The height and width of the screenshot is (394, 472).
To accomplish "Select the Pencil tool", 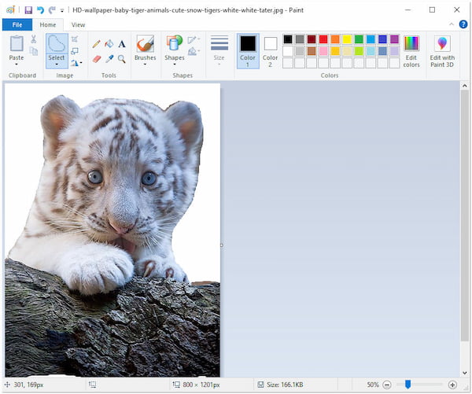I will click(96, 44).
